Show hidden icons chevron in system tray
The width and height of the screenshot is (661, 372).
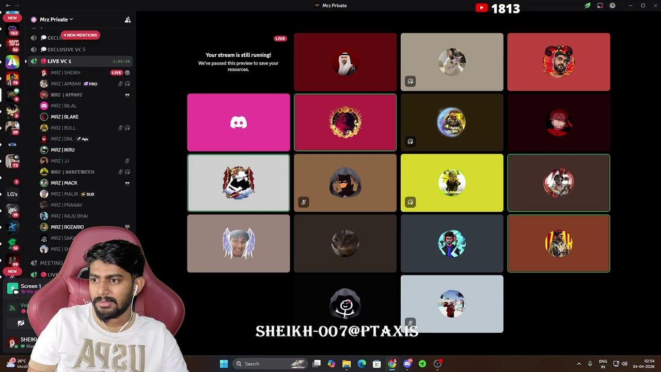578,364
